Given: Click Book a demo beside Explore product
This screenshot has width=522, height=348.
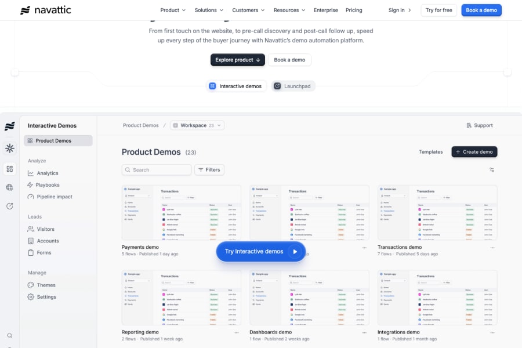Looking at the screenshot, I should point(289,60).
